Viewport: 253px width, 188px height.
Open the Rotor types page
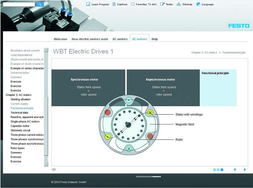18,148
